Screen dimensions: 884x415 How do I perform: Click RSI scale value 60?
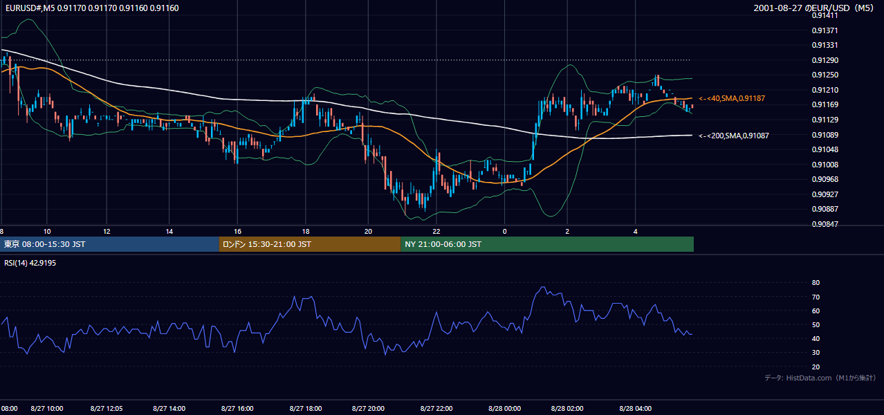(816, 311)
